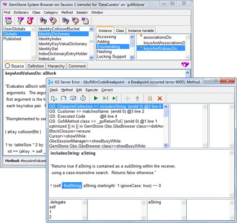Click the red X Terminate debugger icon
This screenshot has height=223, width=237.
tap(160, 99)
